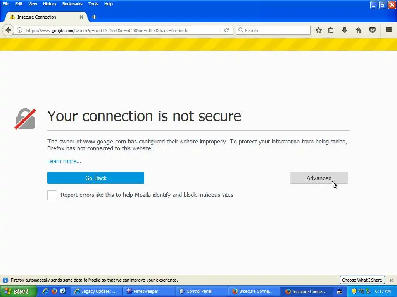Follow the Learn more link
This screenshot has height=297, width=397.
(x=64, y=161)
